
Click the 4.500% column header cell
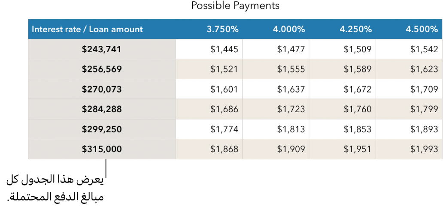pos(422,30)
